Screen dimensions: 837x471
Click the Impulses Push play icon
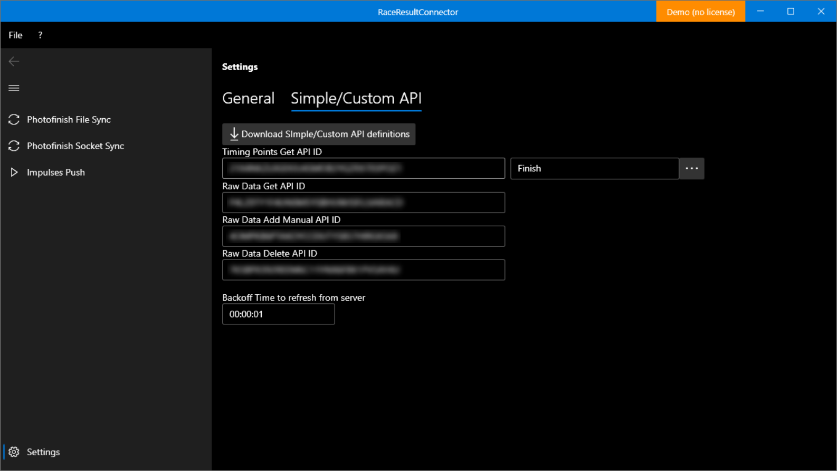point(14,172)
